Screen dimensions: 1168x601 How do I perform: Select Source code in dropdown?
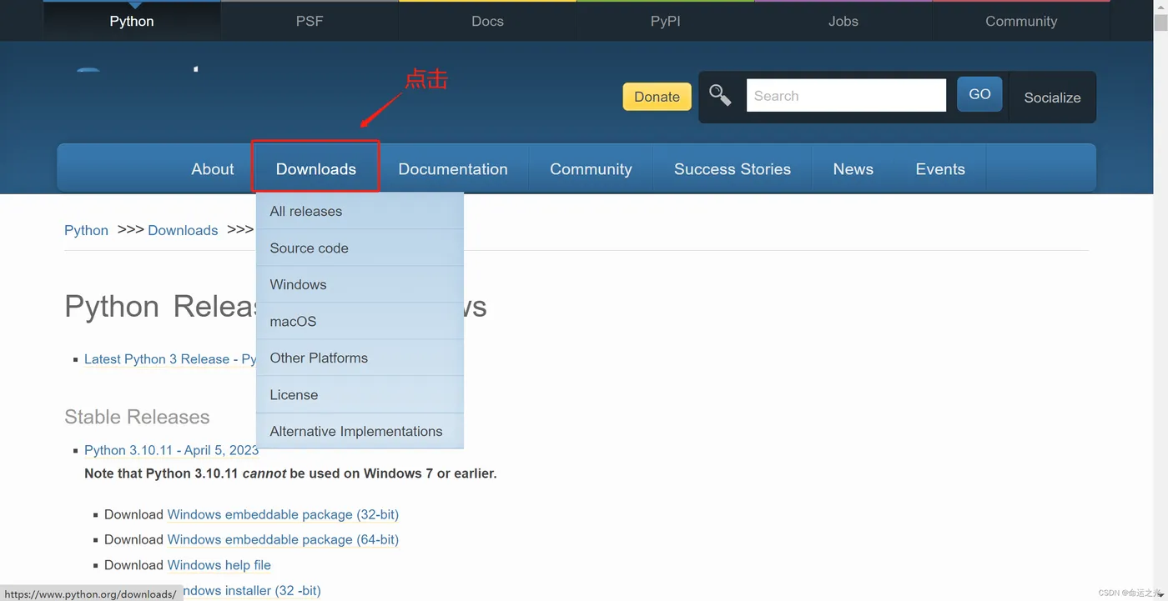coord(360,248)
